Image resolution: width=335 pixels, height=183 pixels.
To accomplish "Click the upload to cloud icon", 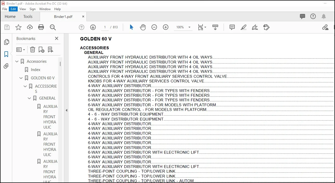I will [30, 27].
